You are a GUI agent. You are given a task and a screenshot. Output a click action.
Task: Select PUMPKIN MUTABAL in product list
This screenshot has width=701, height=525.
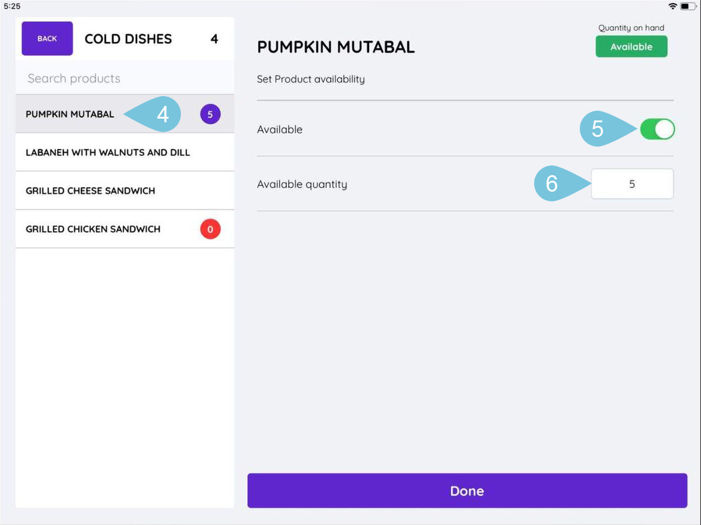125,114
